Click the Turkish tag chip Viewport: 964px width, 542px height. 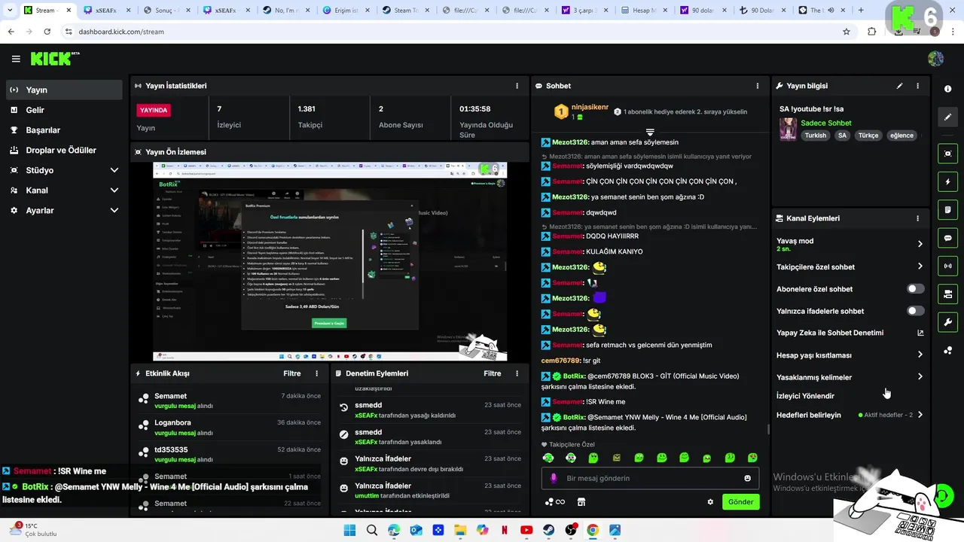[x=815, y=135]
